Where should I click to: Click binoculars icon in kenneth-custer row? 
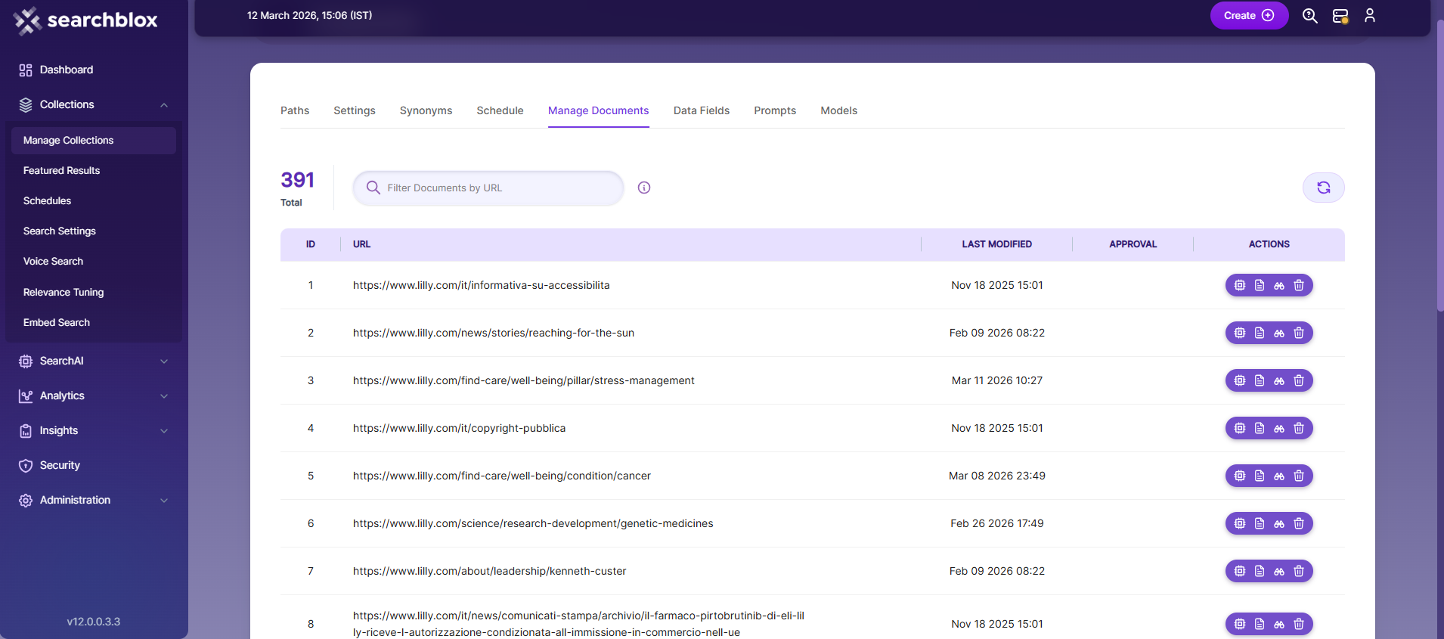point(1279,571)
